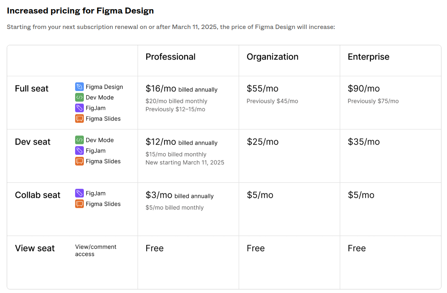Select the Enterprise column header
Viewport: 447px width, 293px height.
tap(368, 57)
